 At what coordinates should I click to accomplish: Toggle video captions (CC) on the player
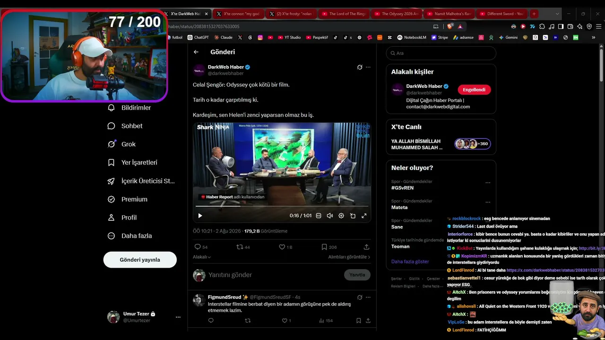point(319,216)
